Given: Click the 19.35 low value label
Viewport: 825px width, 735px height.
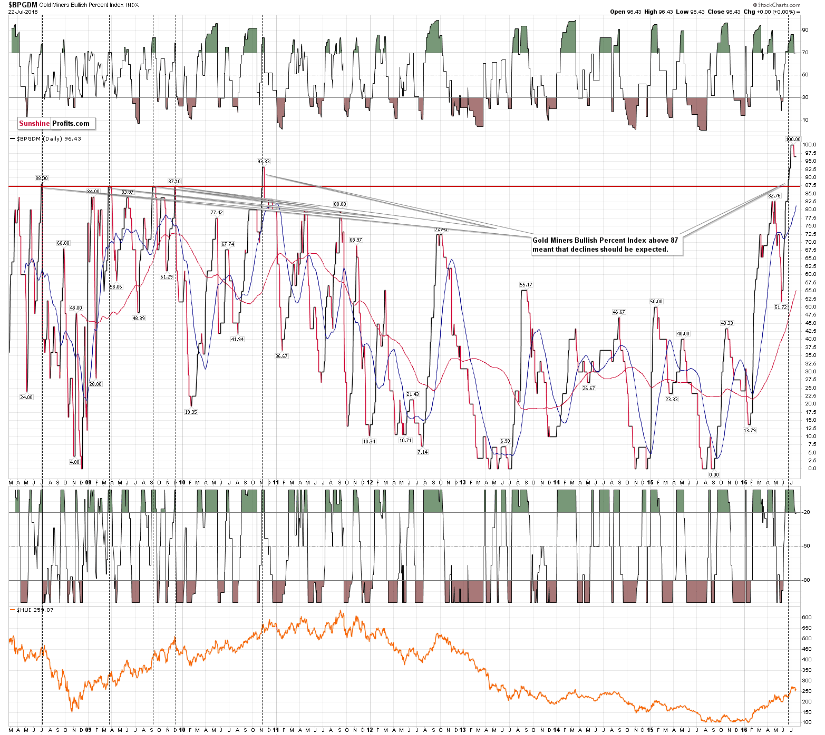Looking at the screenshot, I should click(191, 412).
